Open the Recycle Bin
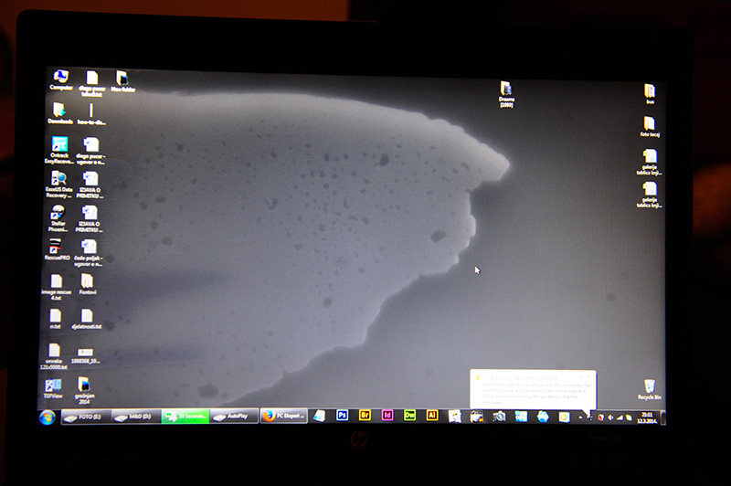This screenshot has height=486, width=731. (x=650, y=389)
